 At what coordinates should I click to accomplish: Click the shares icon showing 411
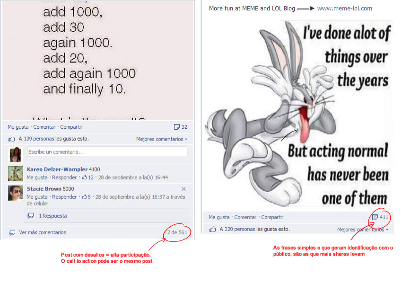[x=375, y=217]
